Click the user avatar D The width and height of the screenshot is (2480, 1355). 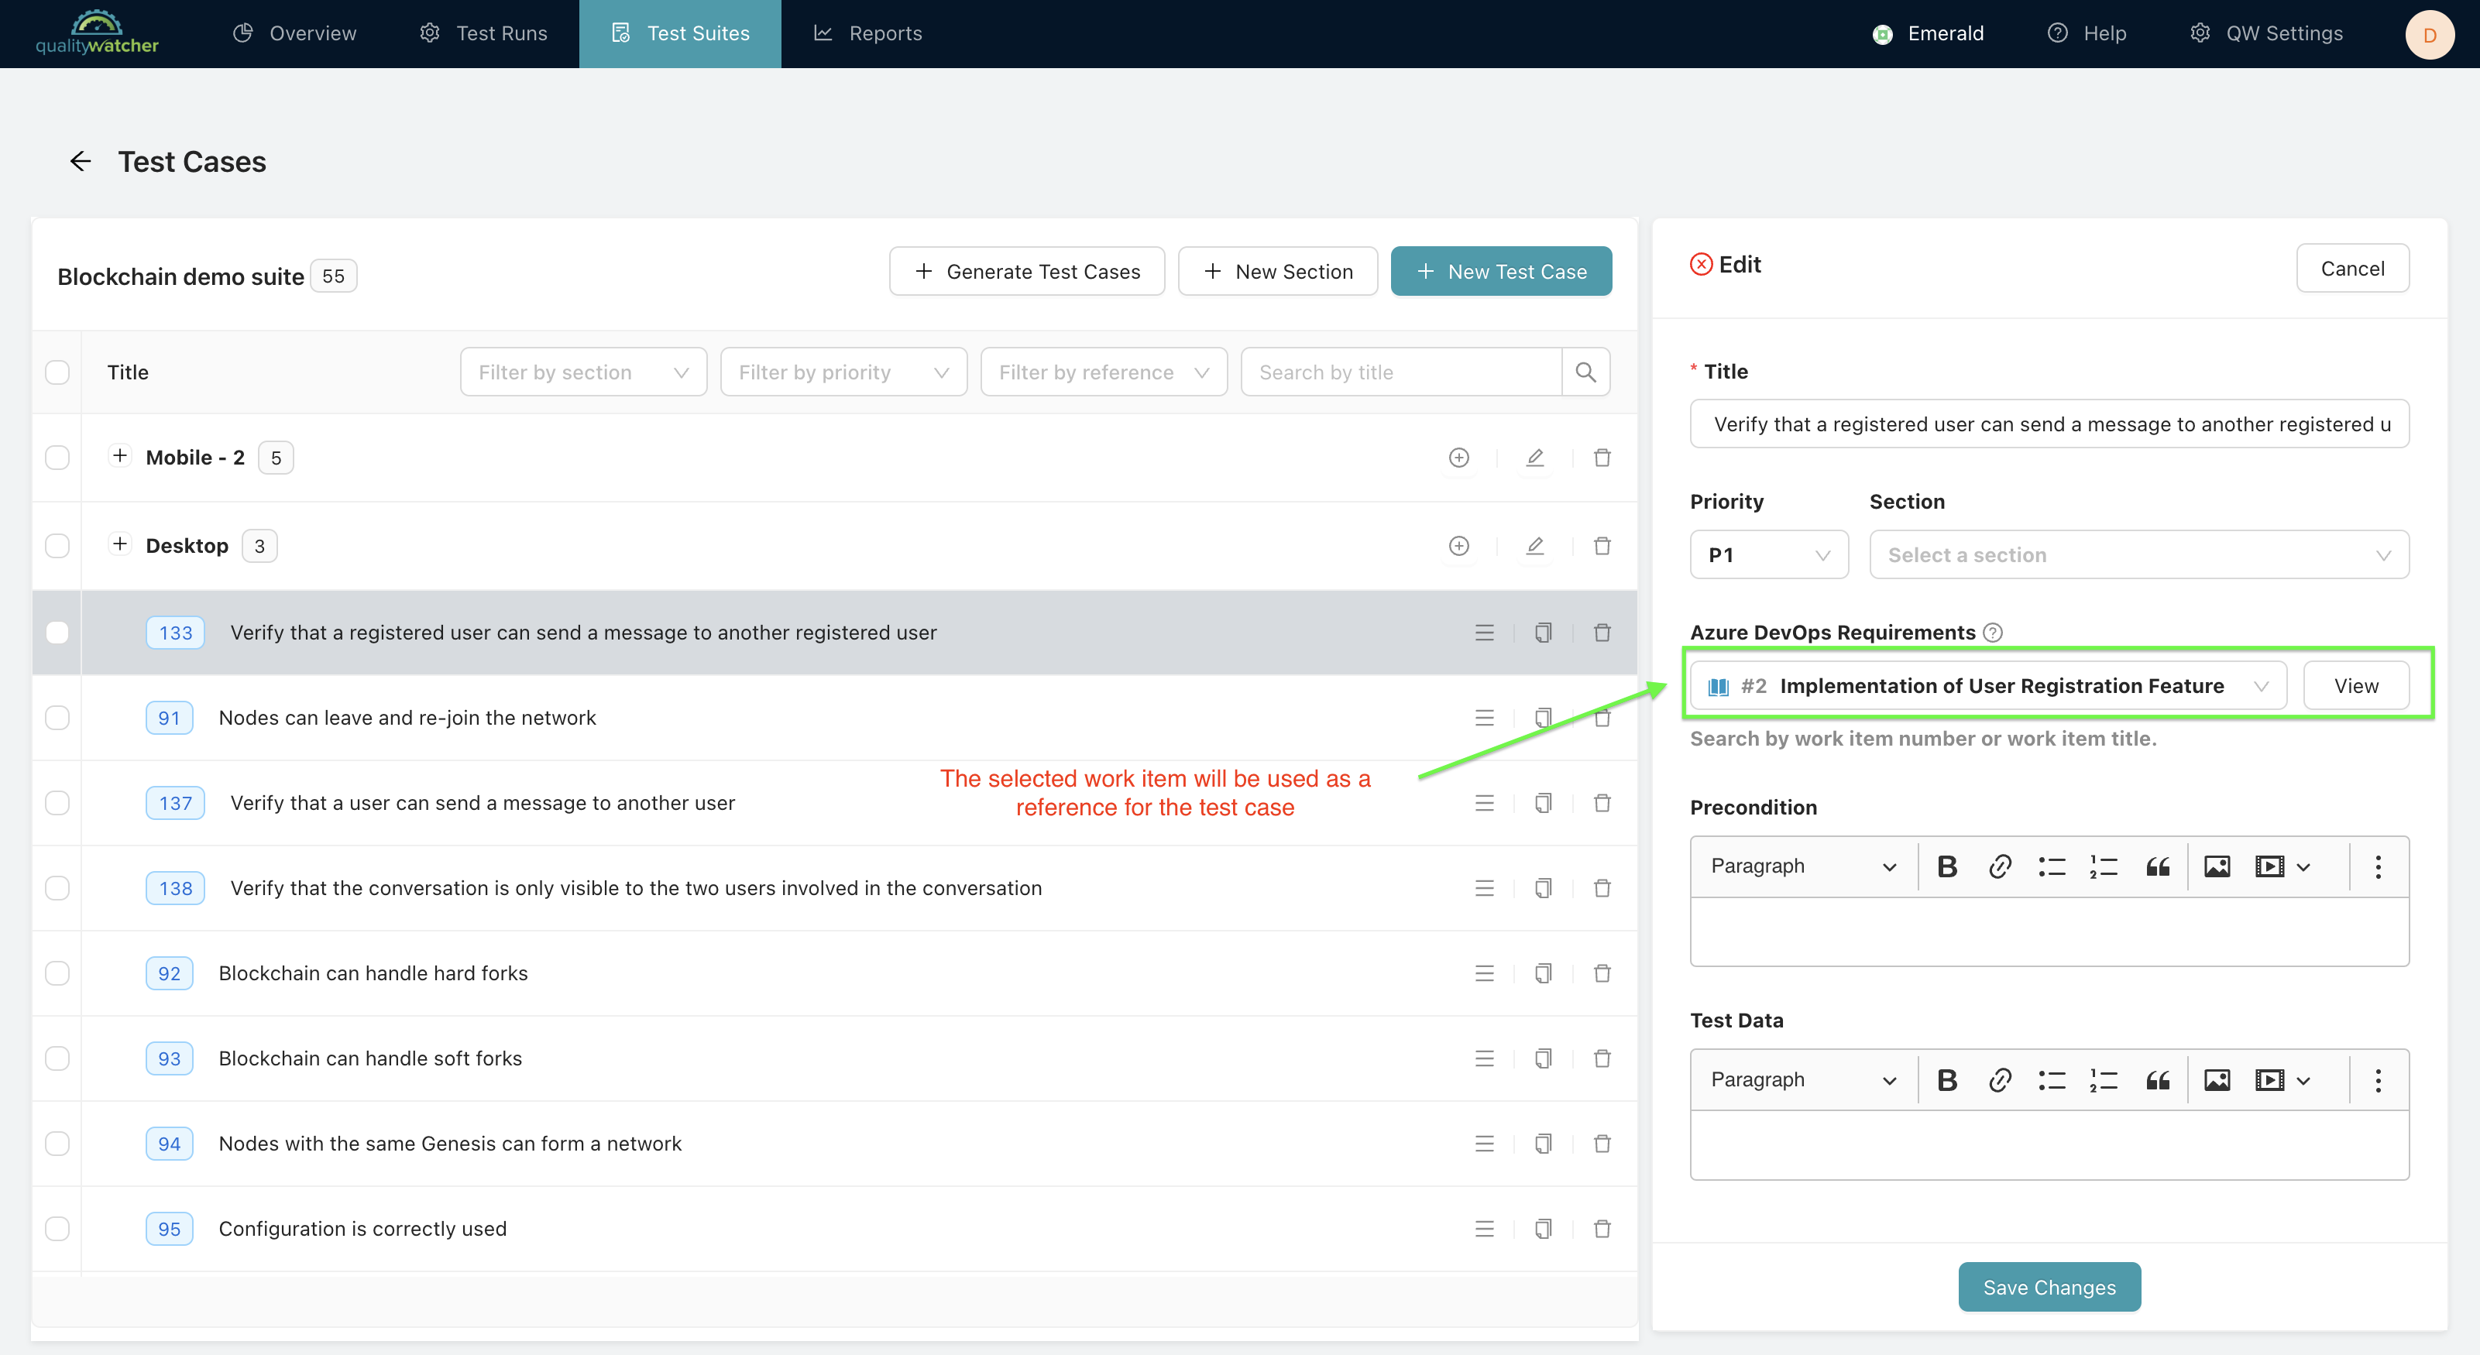pos(2429,35)
